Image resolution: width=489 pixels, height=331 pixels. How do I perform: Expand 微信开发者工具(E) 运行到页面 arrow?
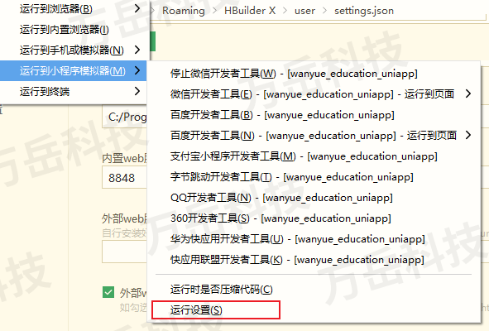click(x=468, y=94)
